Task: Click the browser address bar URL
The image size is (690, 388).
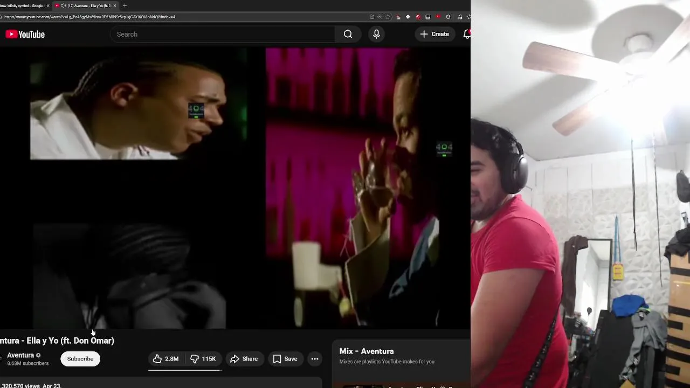Action: click(x=89, y=17)
